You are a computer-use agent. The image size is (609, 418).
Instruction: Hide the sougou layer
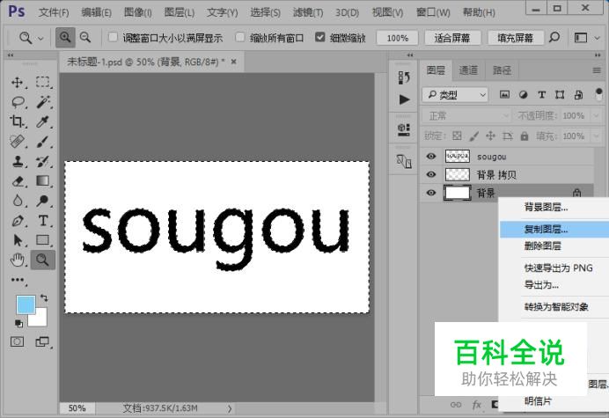(430, 156)
